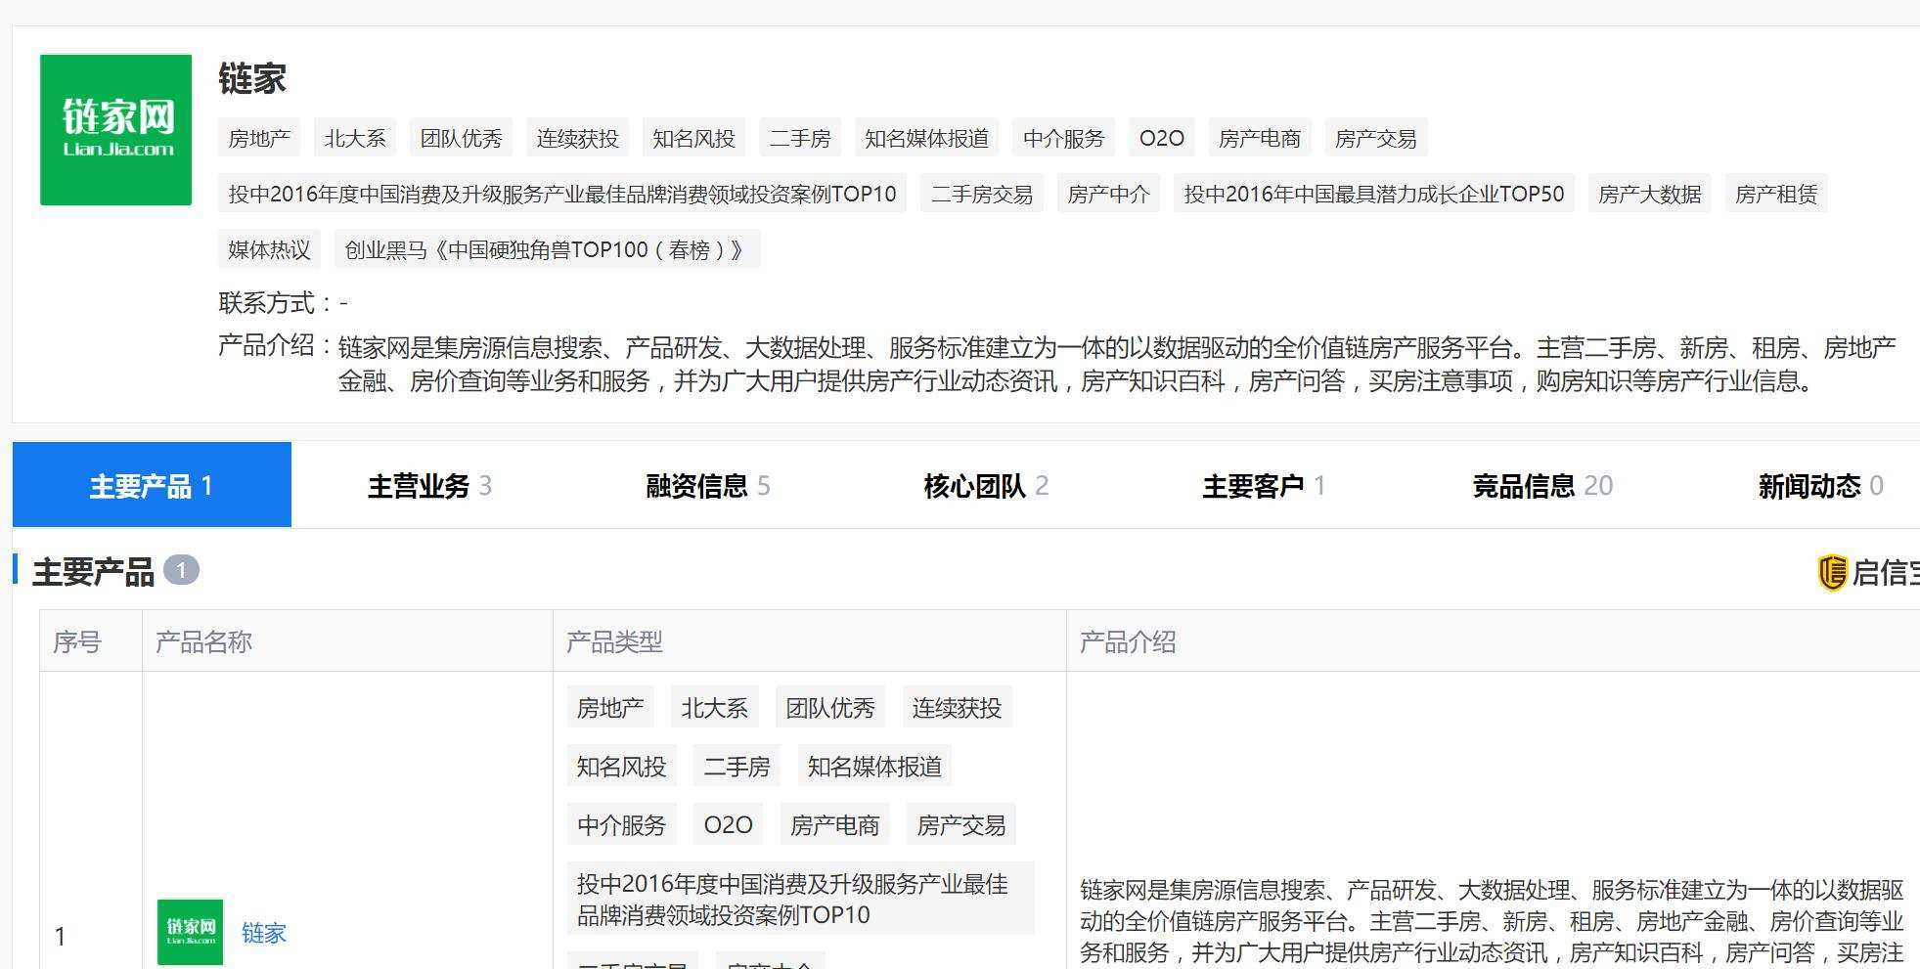Click header tag 中介服务

[1063, 138]
